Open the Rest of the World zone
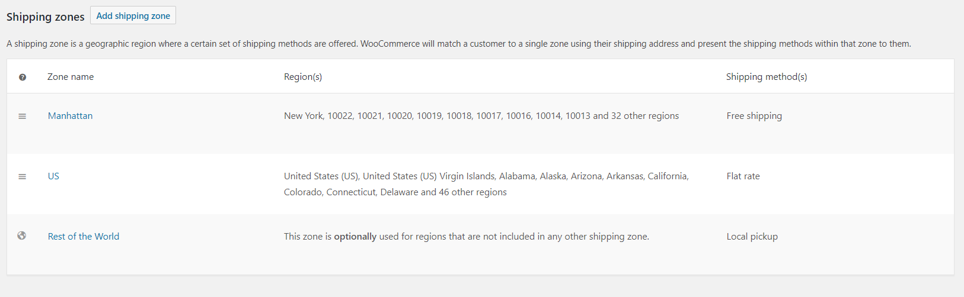 [x=84, y=237]
